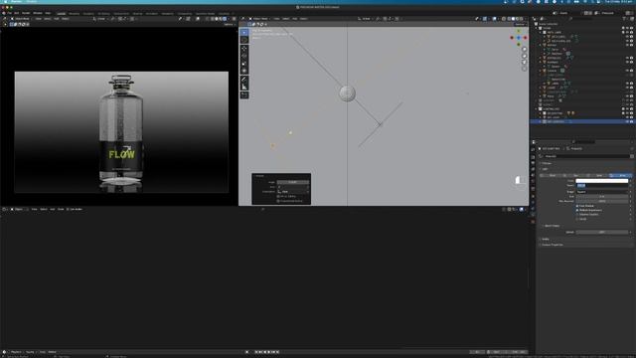
Task: Click Options button in left viewport header
Action: 230,24
